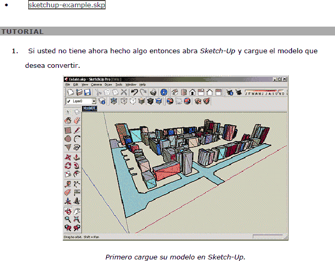Open the Help menu
The image size is (335, 261).
coord(143,85)
